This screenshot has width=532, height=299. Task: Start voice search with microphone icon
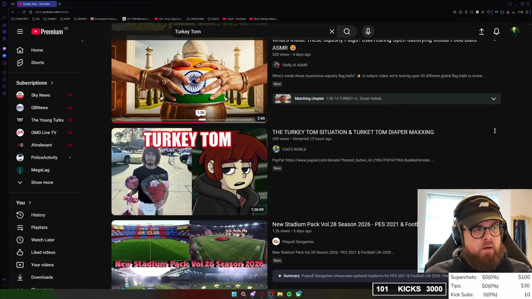[x=368, y=32]
